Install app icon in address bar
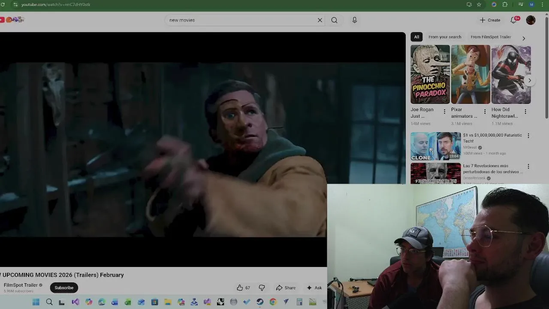Image resolution: width=549 pixels, height=309 pixels. pos(469,4)
